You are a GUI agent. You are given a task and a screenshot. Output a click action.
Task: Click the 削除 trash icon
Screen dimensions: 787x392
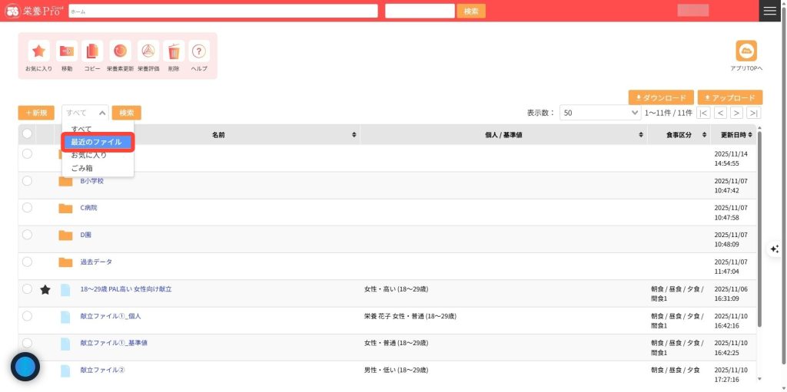point(174,51)
